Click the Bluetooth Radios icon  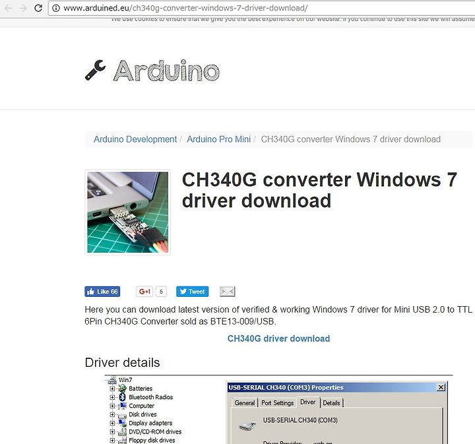(123, 397)
